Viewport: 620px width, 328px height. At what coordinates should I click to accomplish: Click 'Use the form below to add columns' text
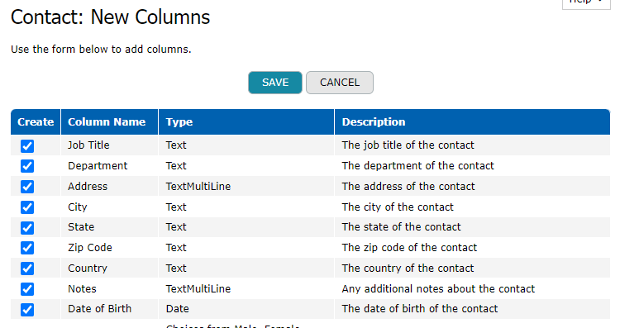click(x=101, y=49)
